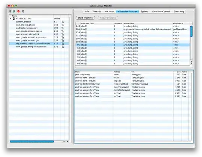
Task: Click the device list horizontal scrollbar
Action: click(32, 141)
